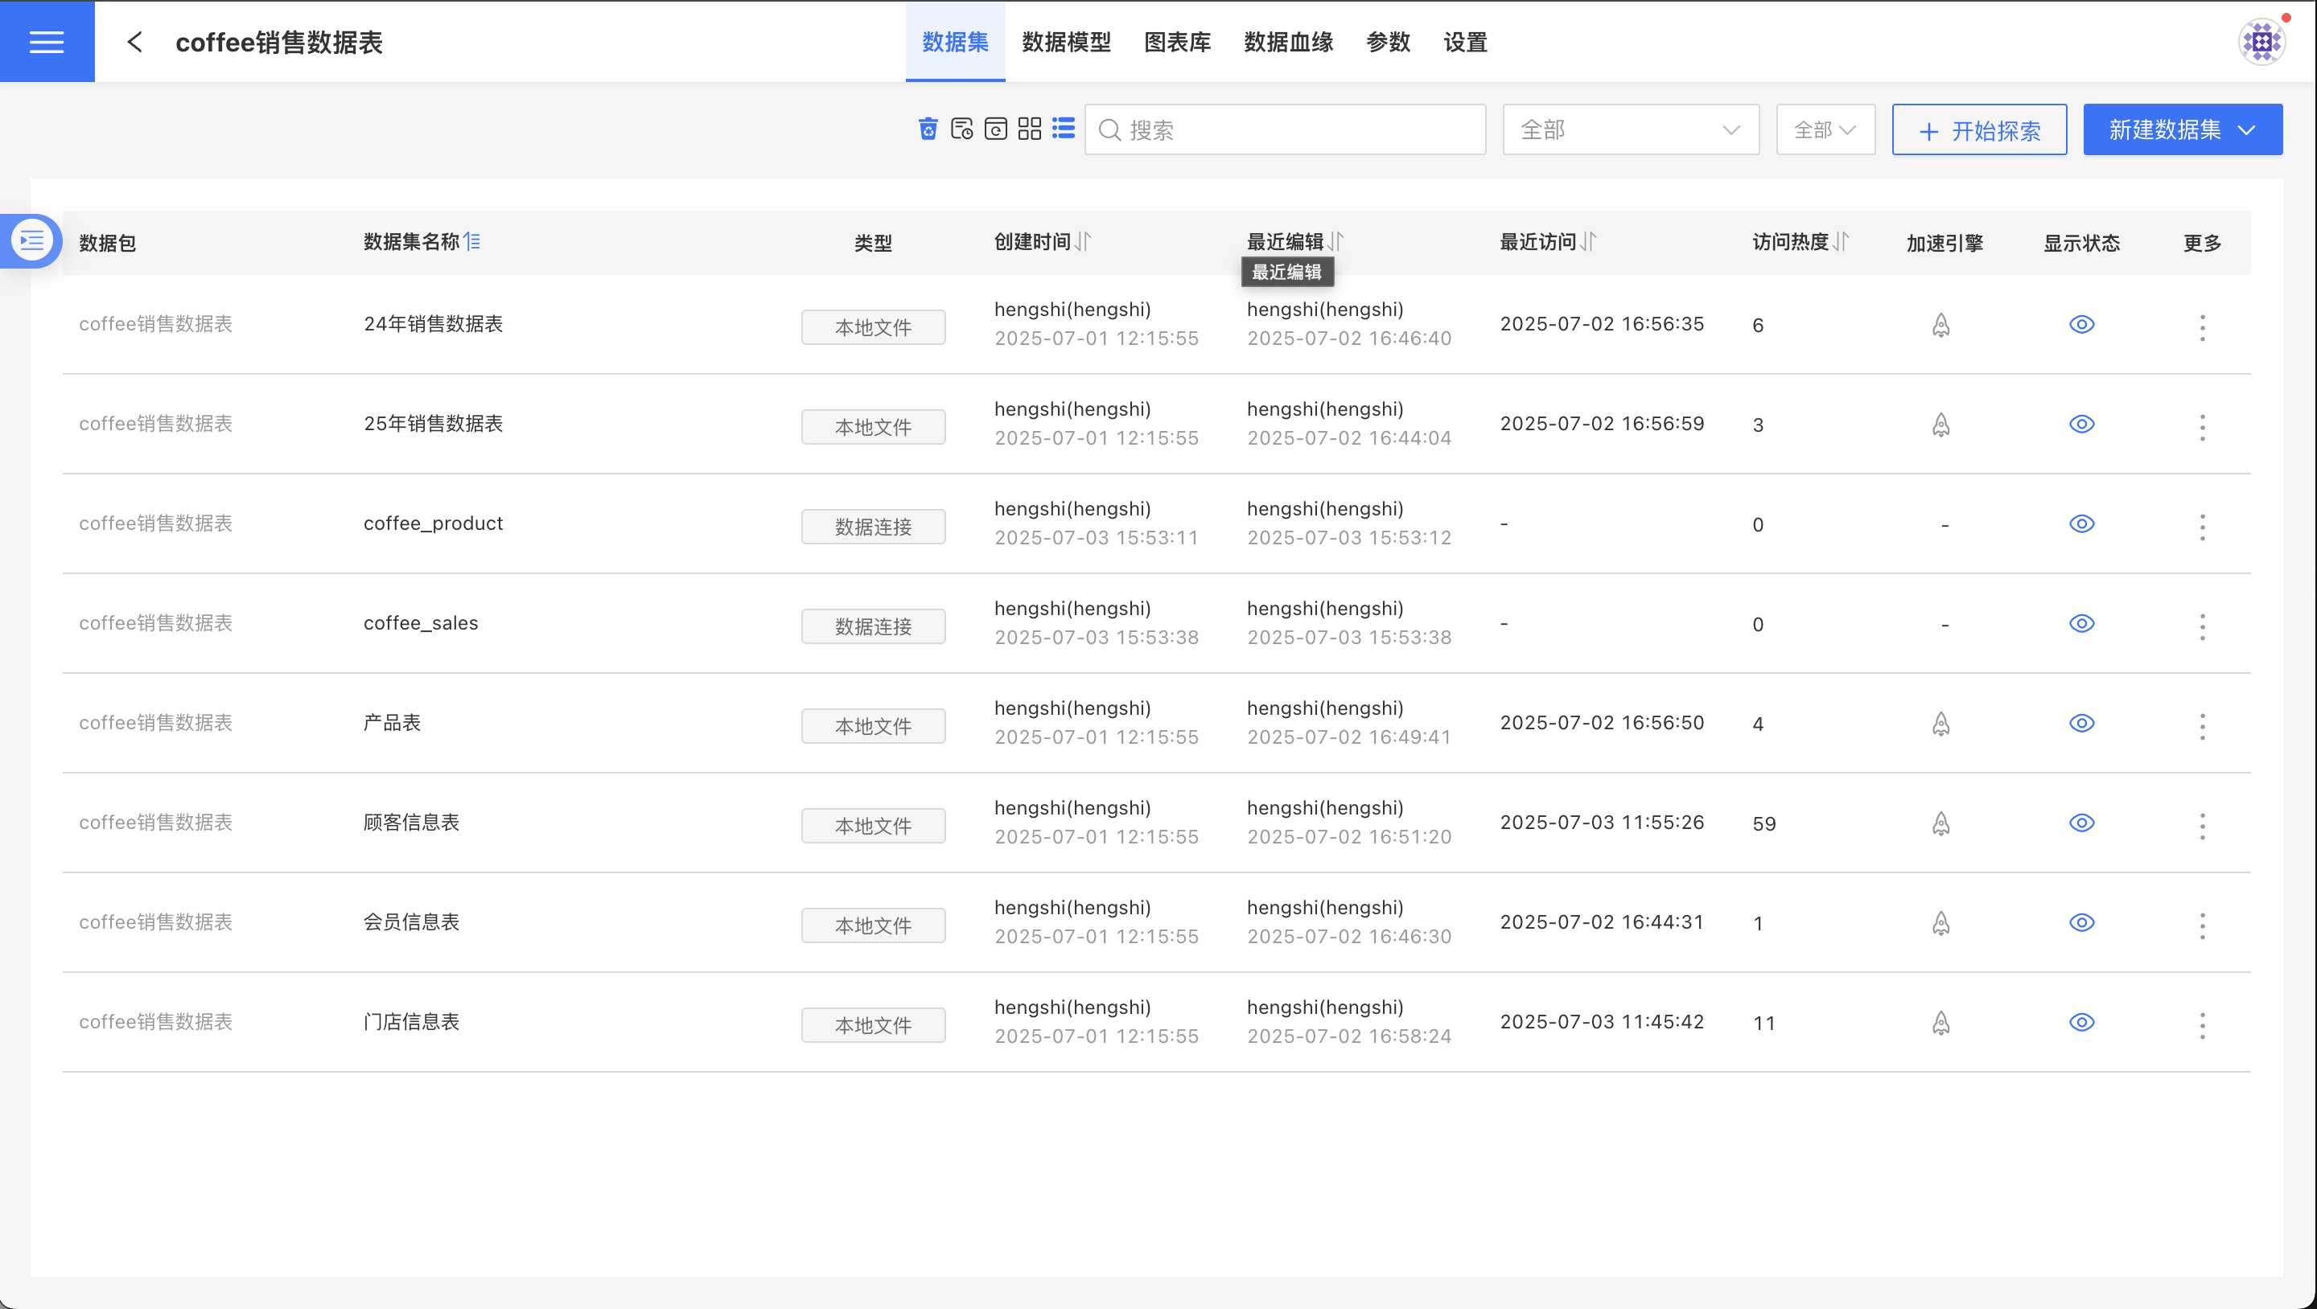2317x1309 pixels.
Task: Open more options for 24年销售数据表
Action: pyautogui.click(x=2202, y=327)
